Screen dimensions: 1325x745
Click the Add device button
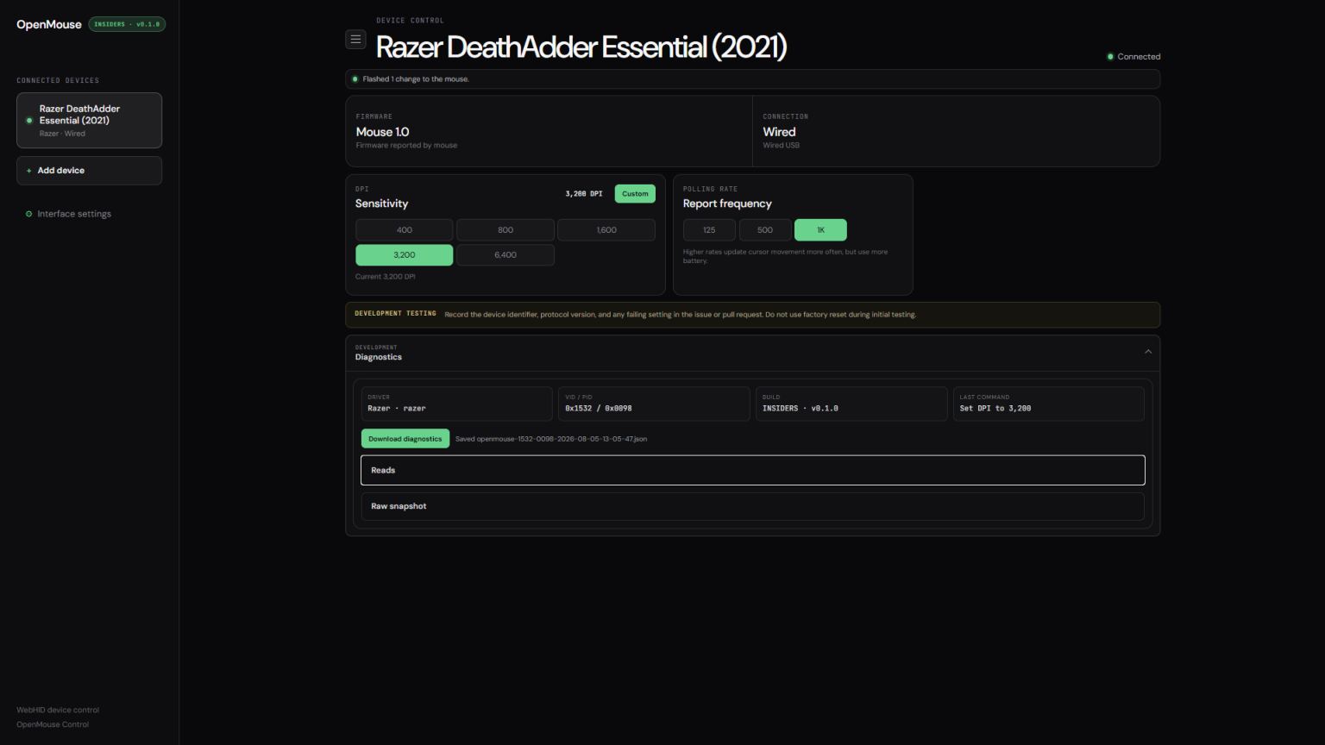tap(90, 171)
